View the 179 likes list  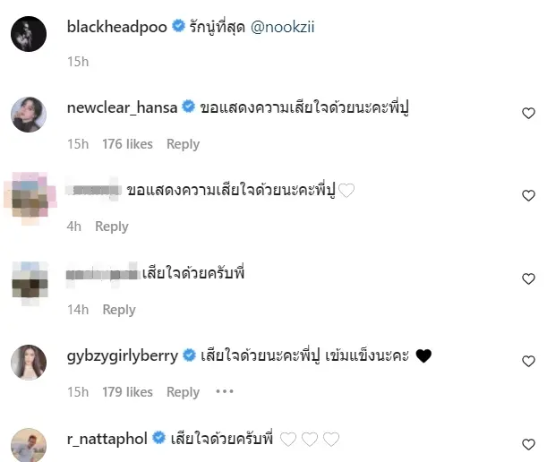coord(128,392)
